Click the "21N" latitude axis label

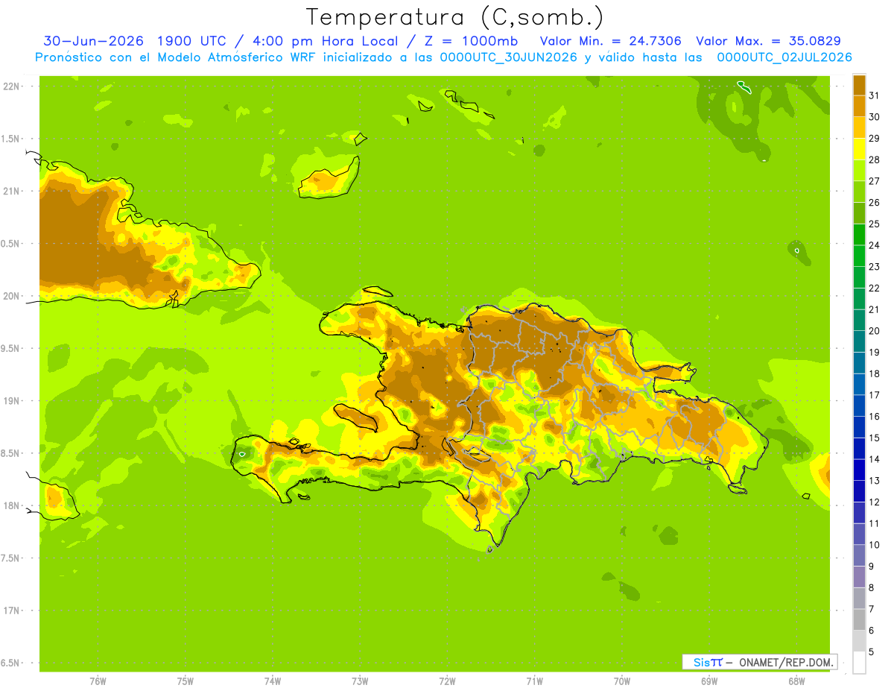10,191
